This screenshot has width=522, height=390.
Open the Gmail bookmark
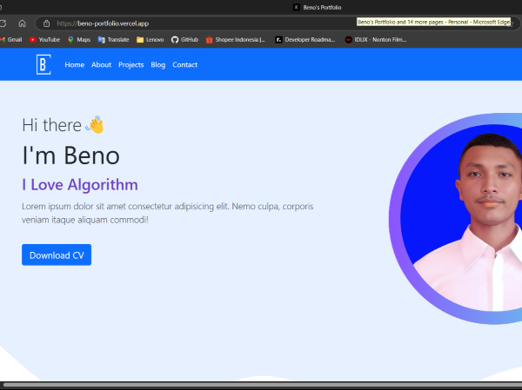pyautogui.click(x=10, y=39)
